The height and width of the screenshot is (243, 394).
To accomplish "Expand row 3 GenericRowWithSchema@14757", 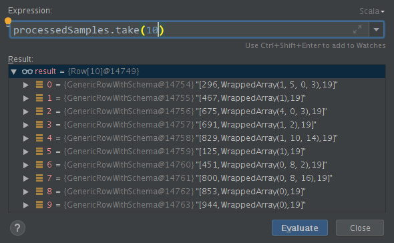I will (25, 125).
